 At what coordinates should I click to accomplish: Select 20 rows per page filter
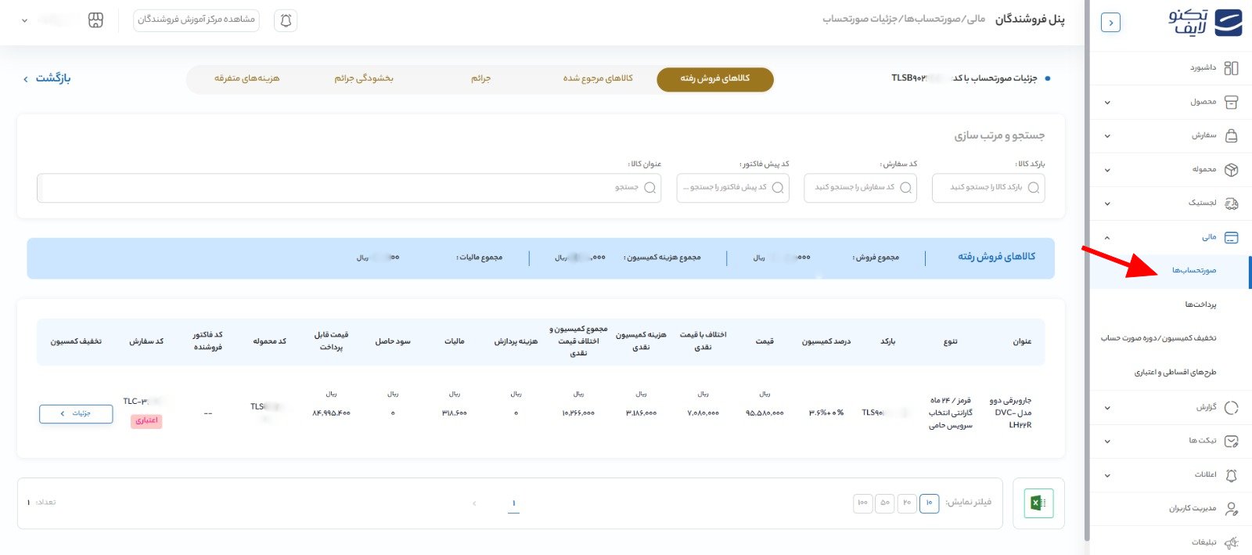[907, 503]
